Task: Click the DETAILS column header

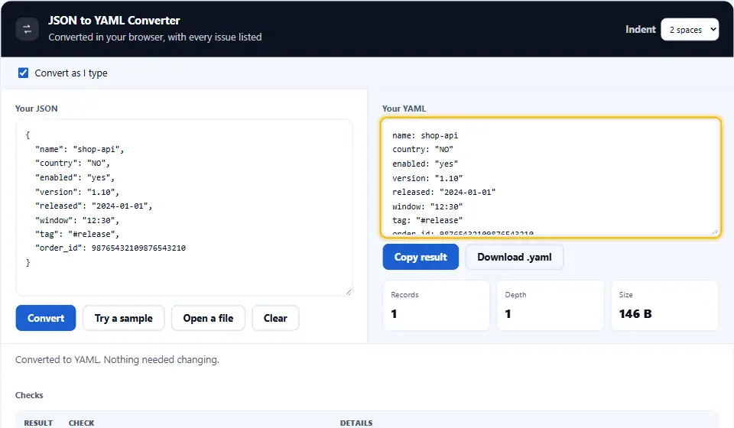Action: (356, 423)
